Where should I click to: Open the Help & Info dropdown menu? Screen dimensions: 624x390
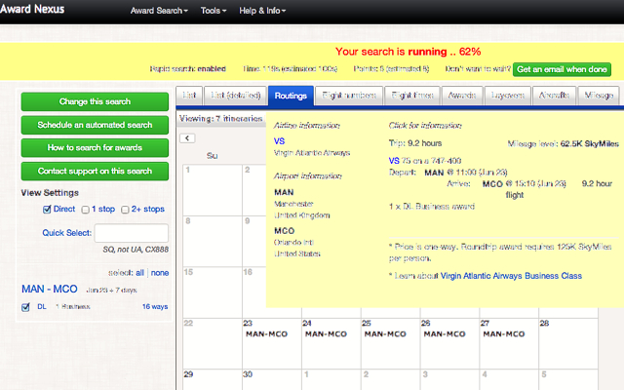262,11
